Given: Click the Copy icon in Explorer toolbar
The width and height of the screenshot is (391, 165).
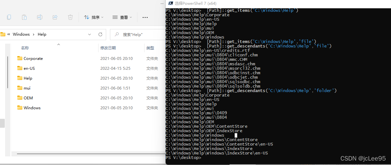Looking at the screenshot, I should [9, 17].
